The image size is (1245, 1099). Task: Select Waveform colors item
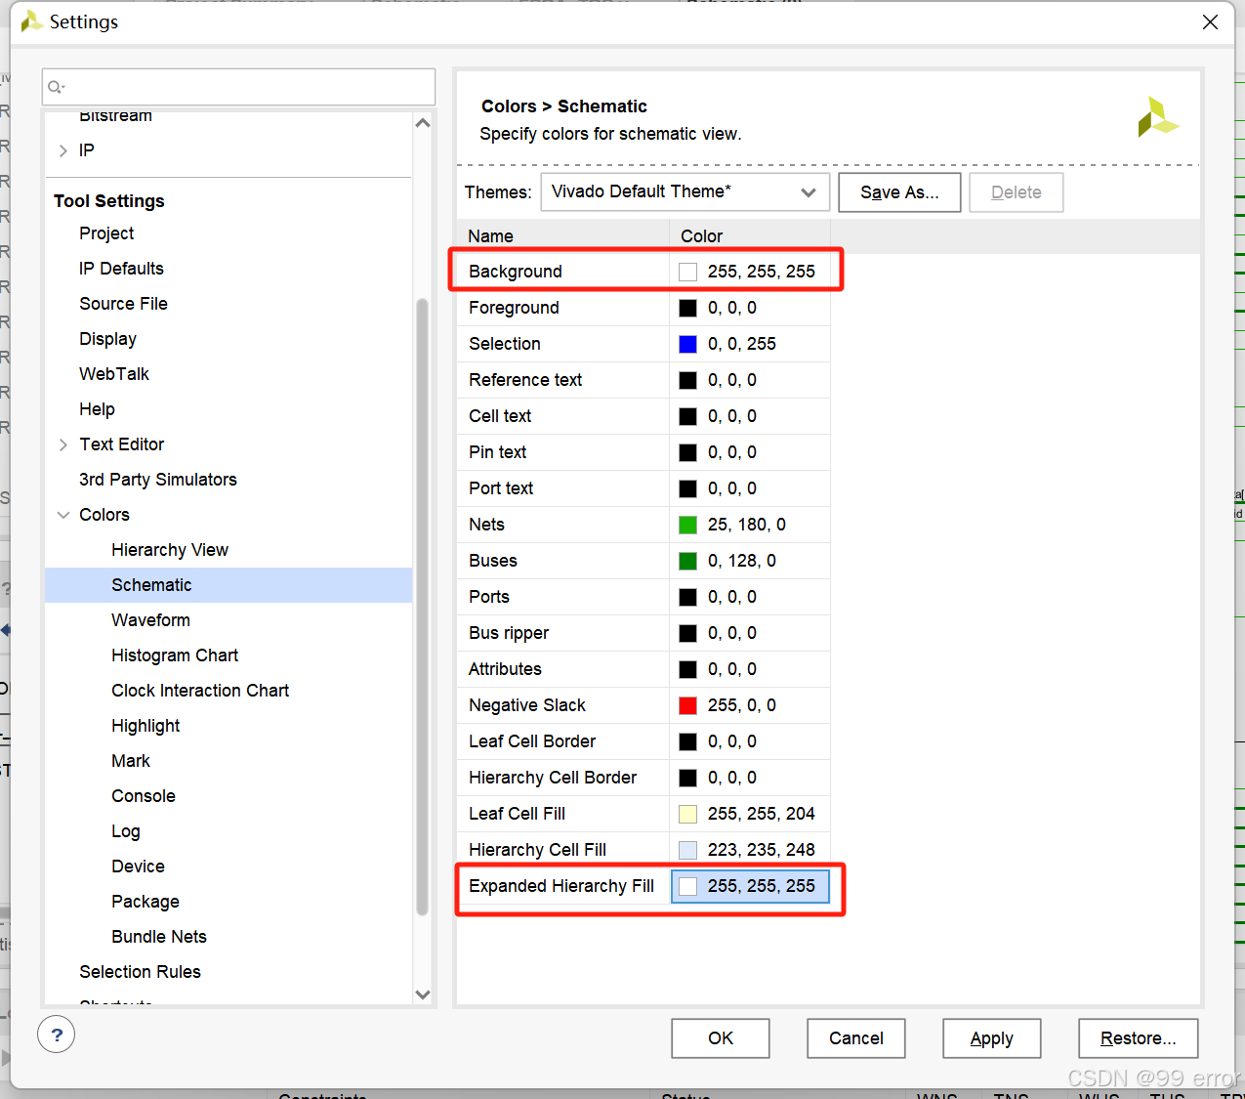(x=150, y=620)
